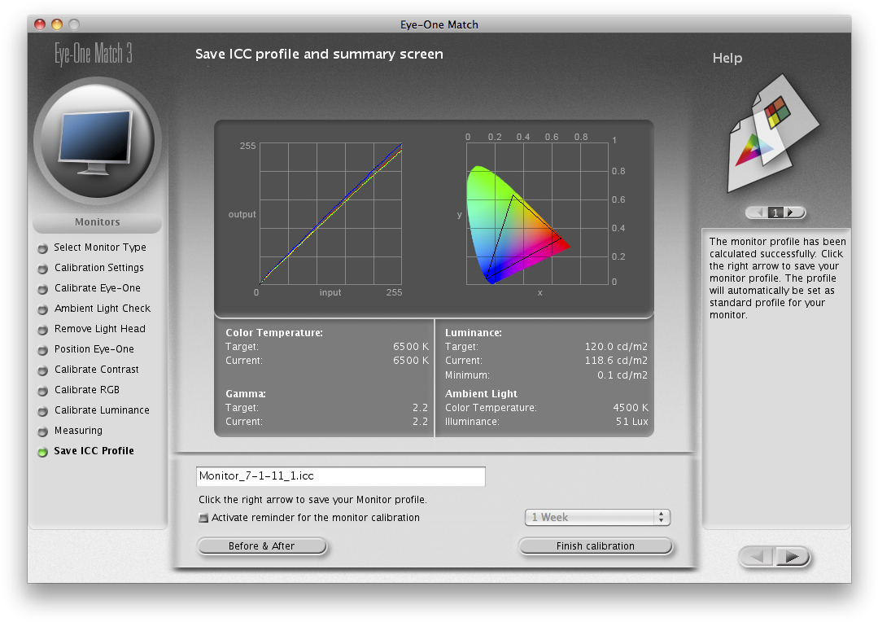Minimize the Eye-One Match window

click(57, 24)
